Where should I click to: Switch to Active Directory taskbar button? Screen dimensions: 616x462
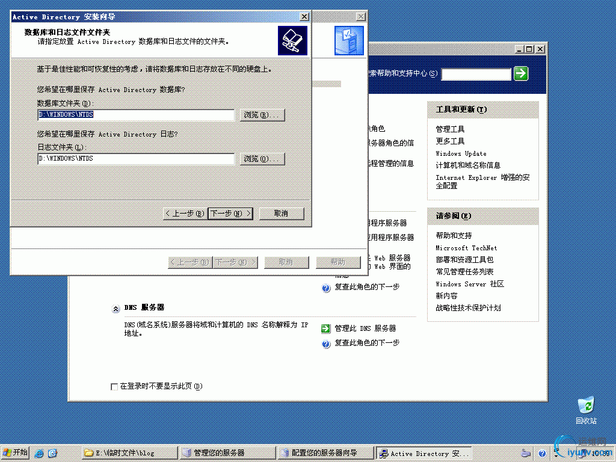point(424,454)
